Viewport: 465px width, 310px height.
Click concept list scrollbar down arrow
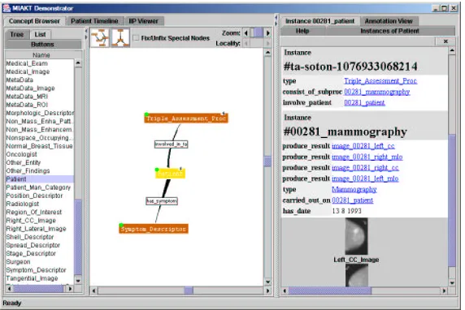click(x=78, y=280)
